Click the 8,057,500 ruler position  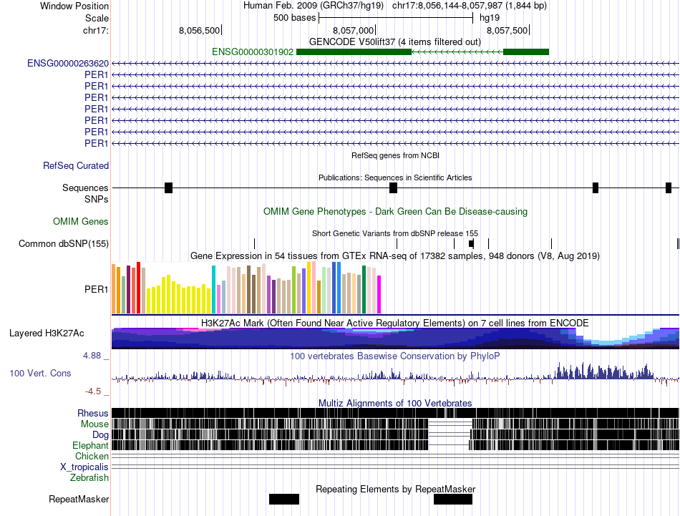coord(507,30)
